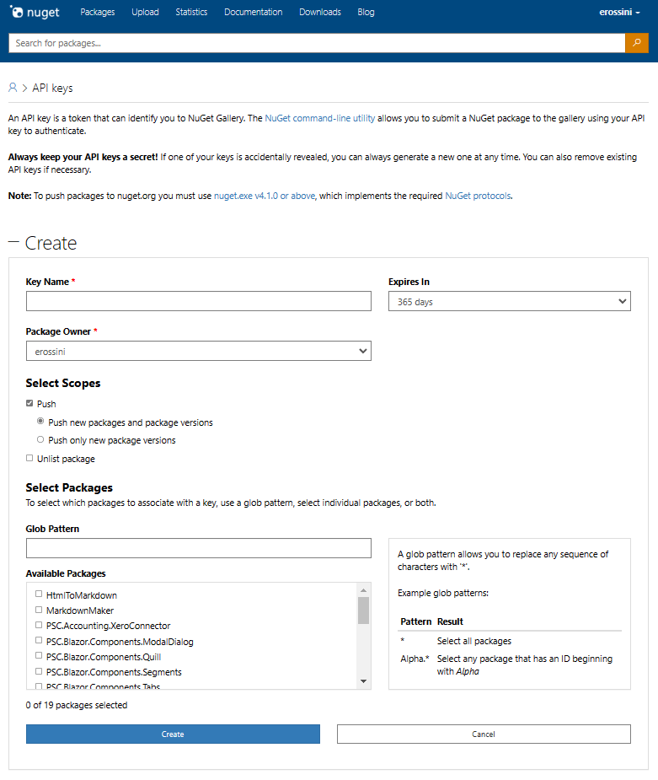Open the Expires In dropdown

[x=510, y=301]
